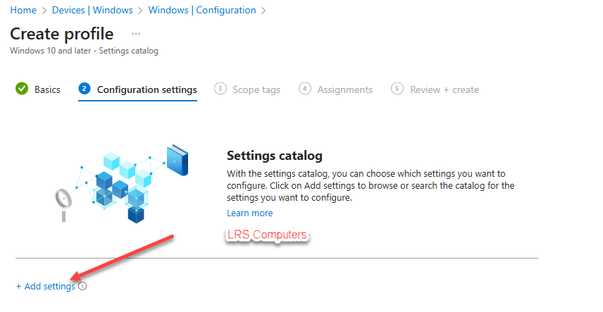Click the green Basics checkmark icon
This screenshot has width=603, height=312.
(x=22, y=89)
